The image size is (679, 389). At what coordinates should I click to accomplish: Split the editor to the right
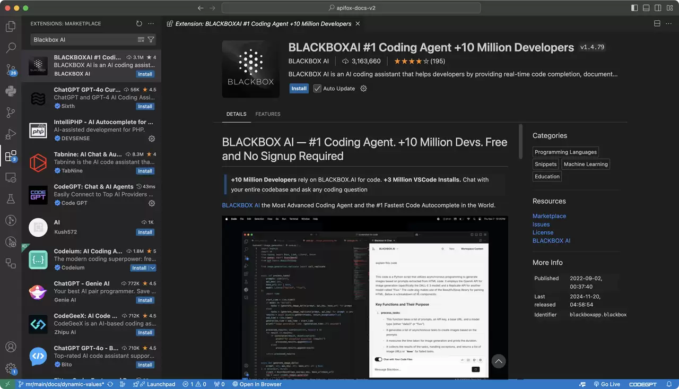click(x=657, y=24)
